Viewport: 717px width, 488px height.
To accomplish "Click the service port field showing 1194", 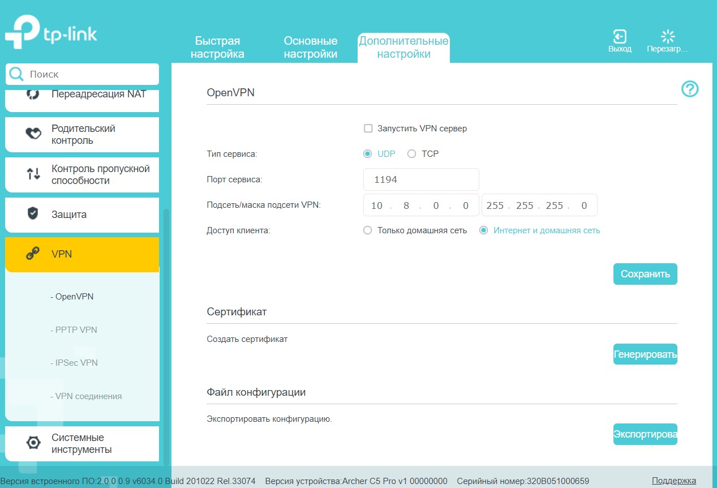I will pyautogui.click(x=421, y=179).
